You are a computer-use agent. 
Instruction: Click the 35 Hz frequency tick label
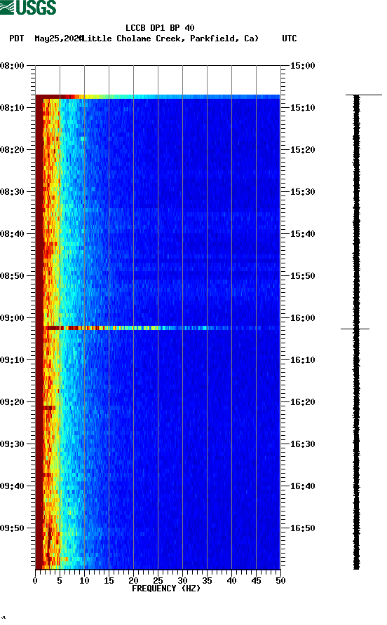(207, 581)
